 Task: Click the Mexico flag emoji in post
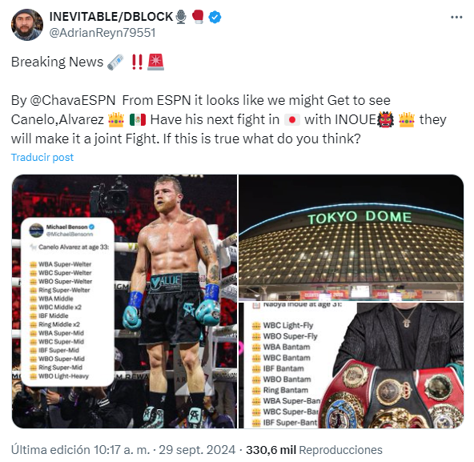pyautogui.click(x=138, y=120)
